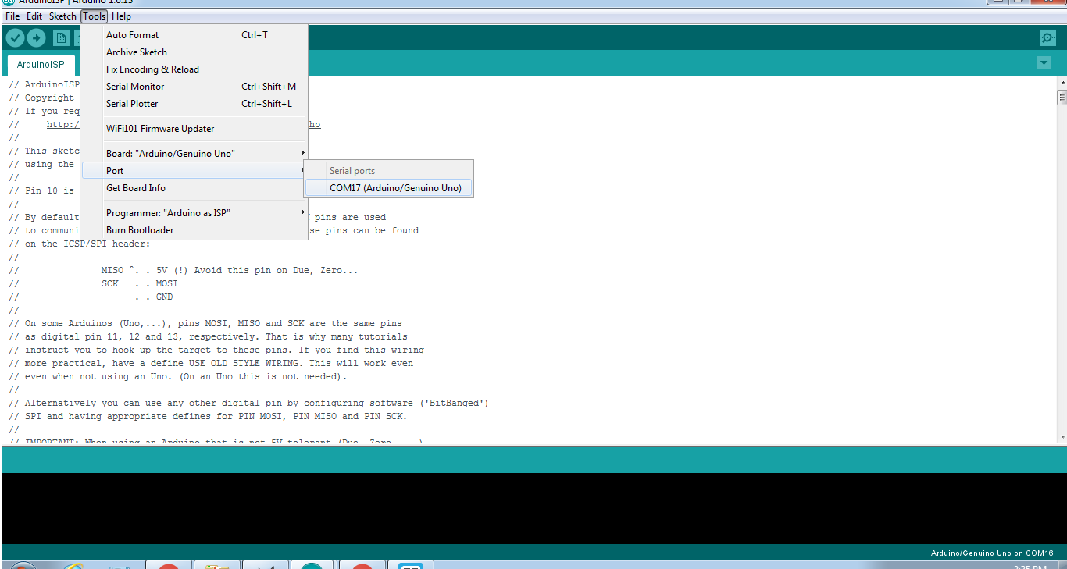
Task: Open the Help menu
Action: 121,16
